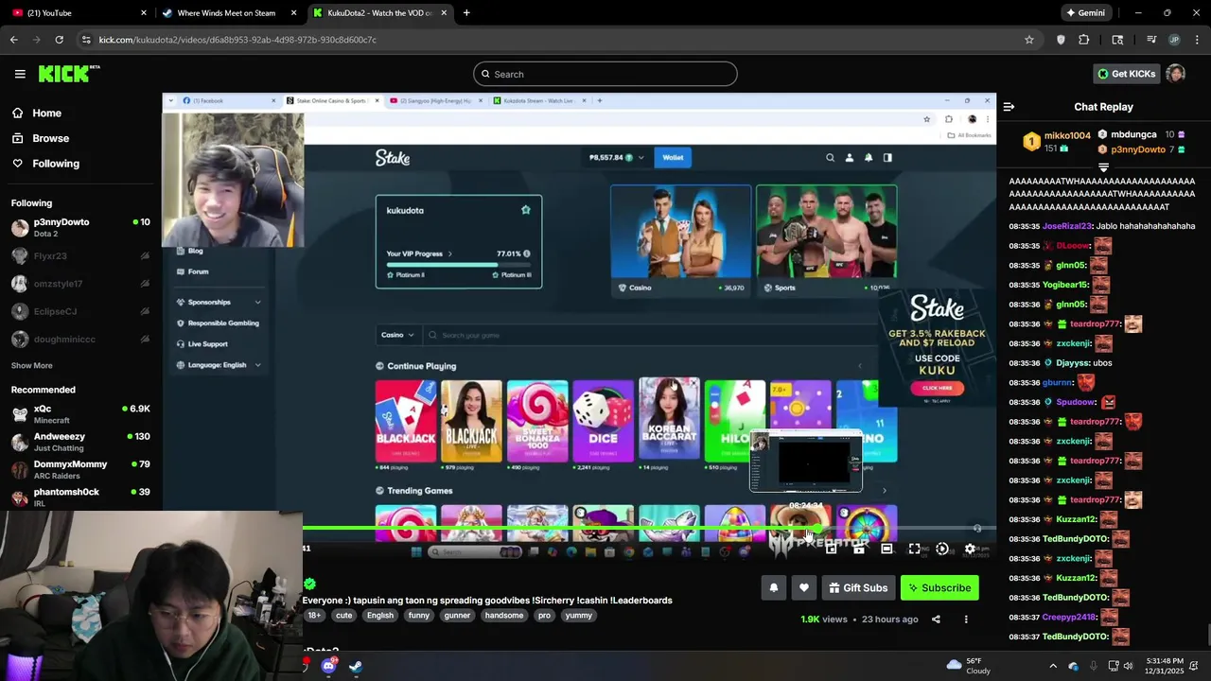1211x681 pixels.
Task: Open recommended xQc channel
Action: pos(80,414)
